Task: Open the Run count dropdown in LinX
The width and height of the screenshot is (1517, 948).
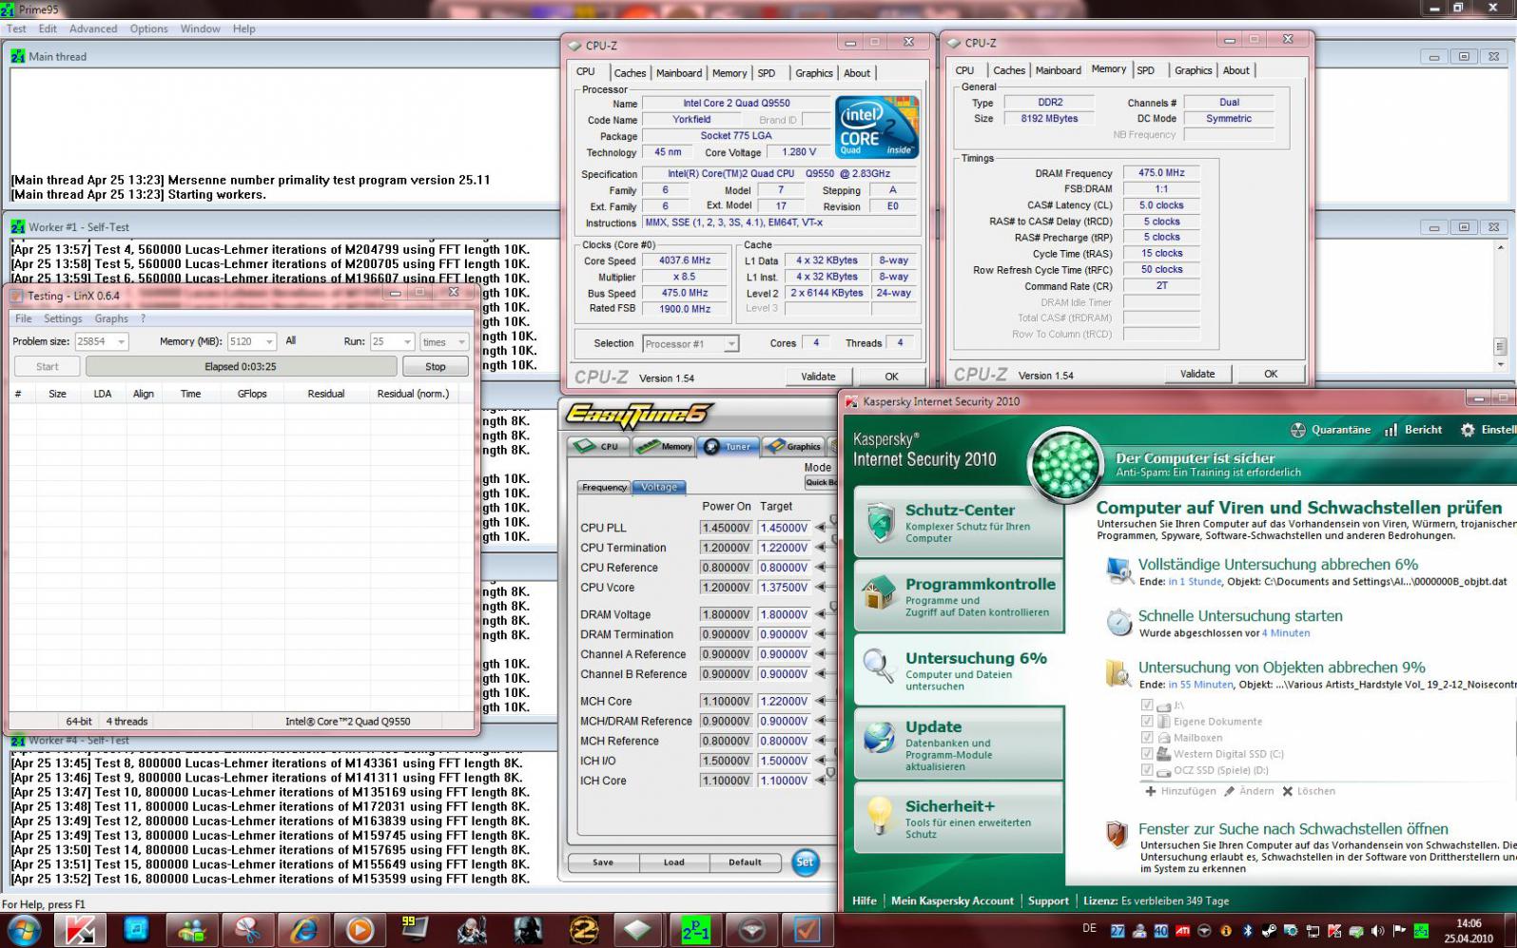Action: click(408, 341)
